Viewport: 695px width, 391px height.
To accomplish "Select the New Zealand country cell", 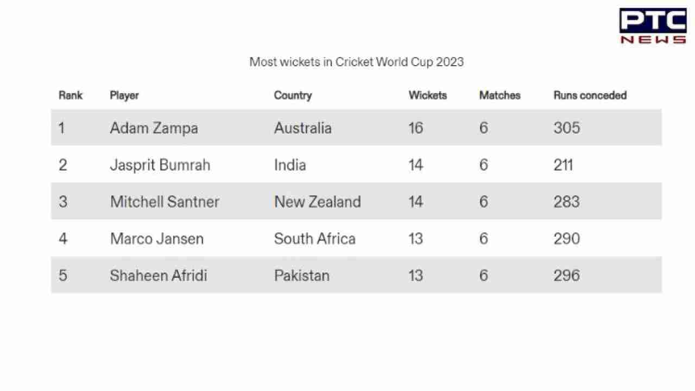I will pos(317,202).
